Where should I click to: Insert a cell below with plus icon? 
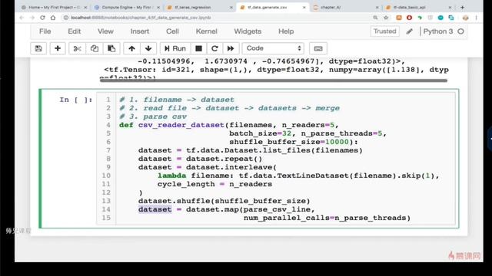[x=58, y=48]
